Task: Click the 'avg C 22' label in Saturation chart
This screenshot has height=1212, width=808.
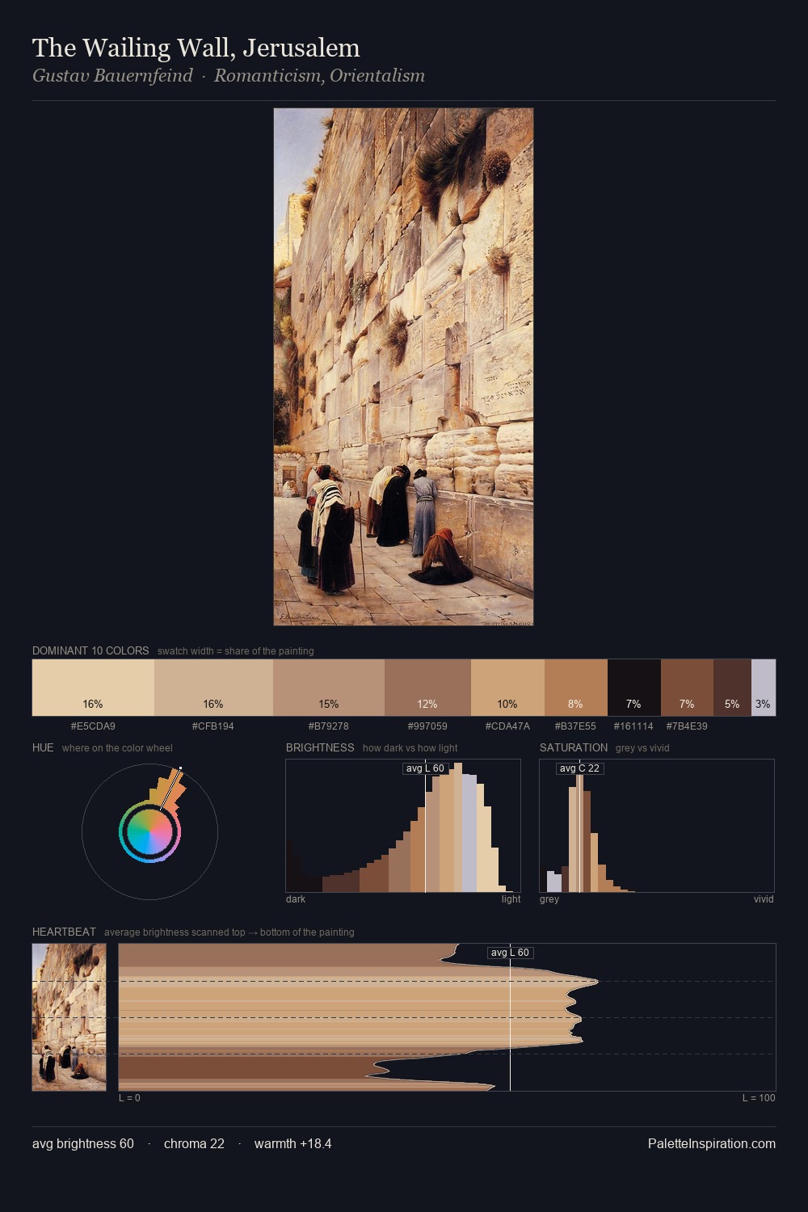Action: (579, 768)
